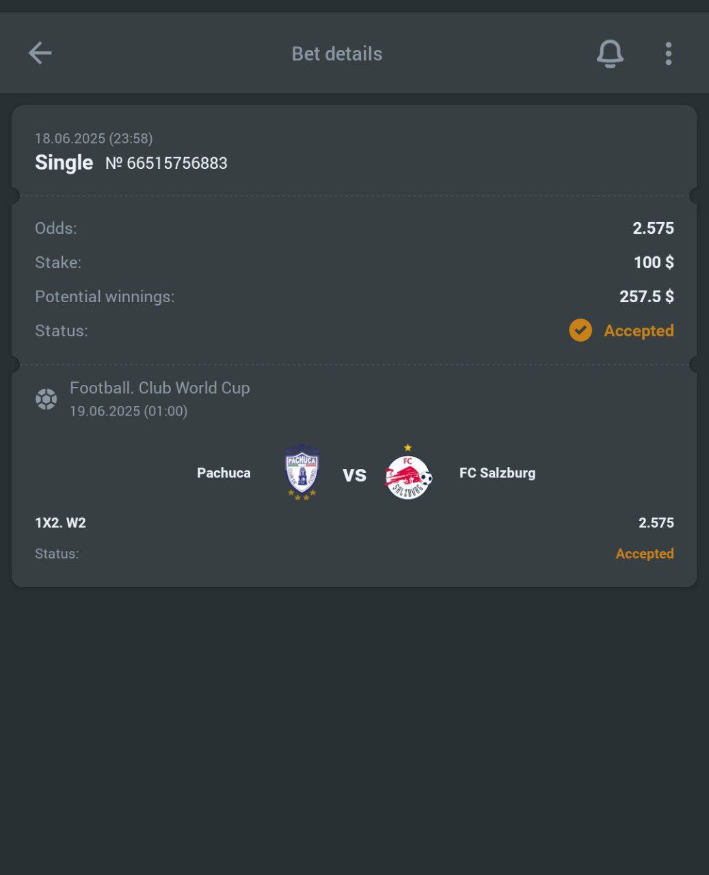709x875 pixels.
Task: Select the Pachuca team name
Action: pos(224,473)
